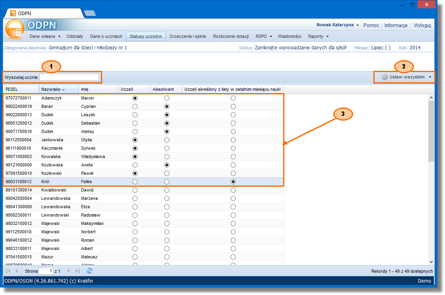Expand the Nowak Katarzyna user menu
This screenshot has height=295, width=445.
338,25
